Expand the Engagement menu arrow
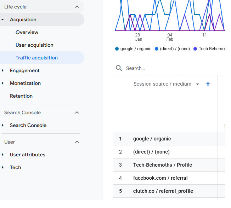Viewport: 231px width, 208px height. [x=3, y=70]
